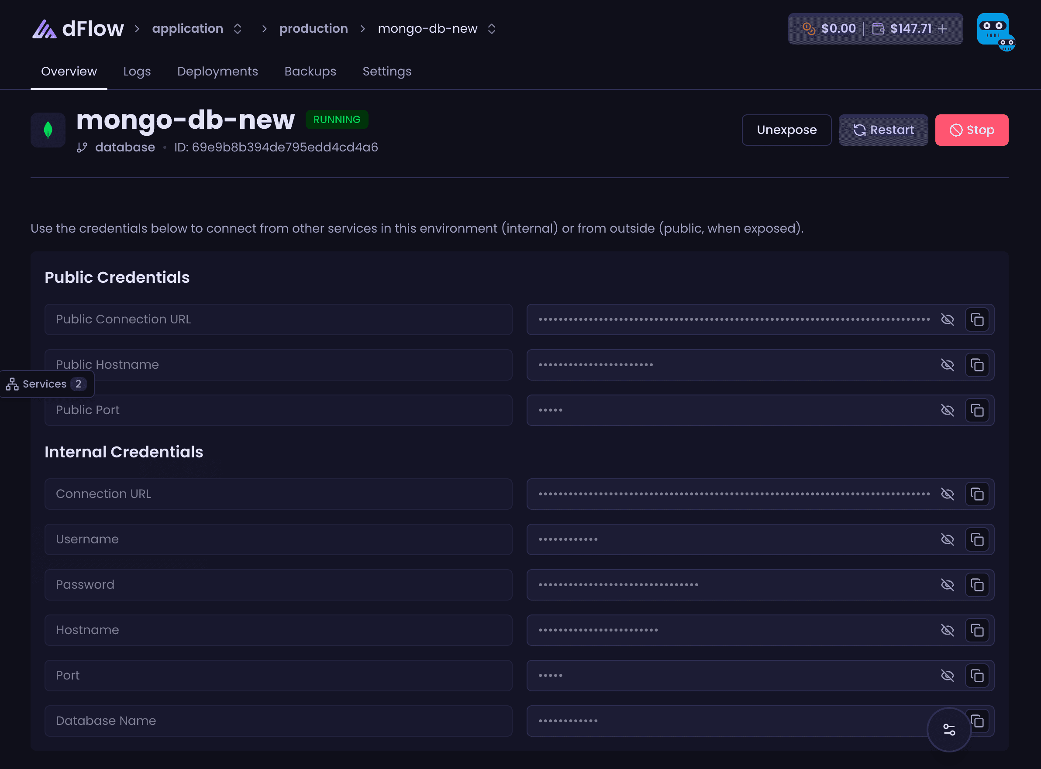1041x769 pixels.
Task: Reveal the Public Connection URL value
Action: pyautogui.click(x=947, y=319)
